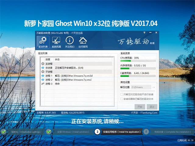This screenshot has height=146, width=195.
Task: Click the 0.52G / 2G memory value
Action: point(140,65)
